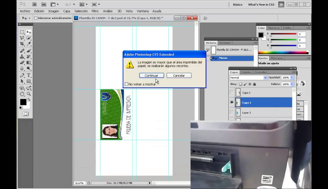
Task: Check 'No volver a mostrar' checkbox
Action: point(126,84)
